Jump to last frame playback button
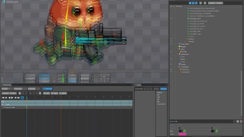Viewport: 244px width, 137px height. point(19,98)
